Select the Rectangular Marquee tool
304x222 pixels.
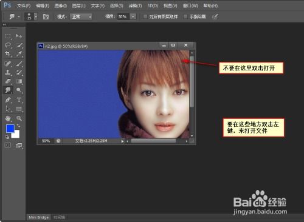[x=8, y=36]
